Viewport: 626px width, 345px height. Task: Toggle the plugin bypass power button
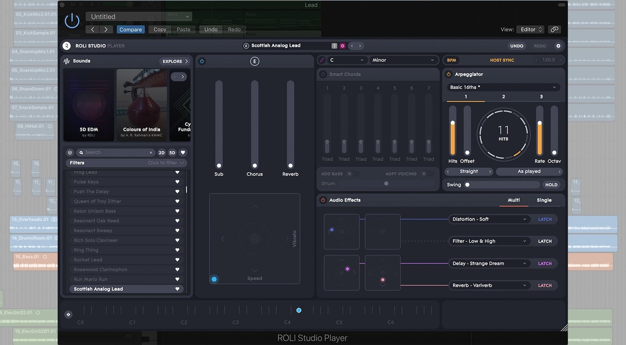[x=72, y=21]
